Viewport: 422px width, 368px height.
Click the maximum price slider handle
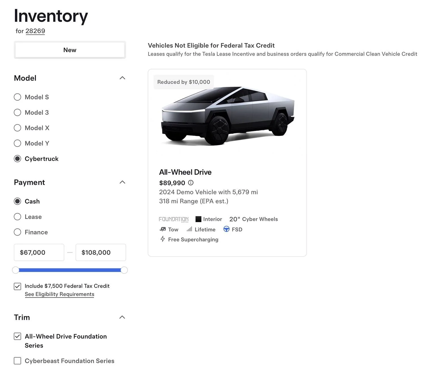[x=124, y=270]
